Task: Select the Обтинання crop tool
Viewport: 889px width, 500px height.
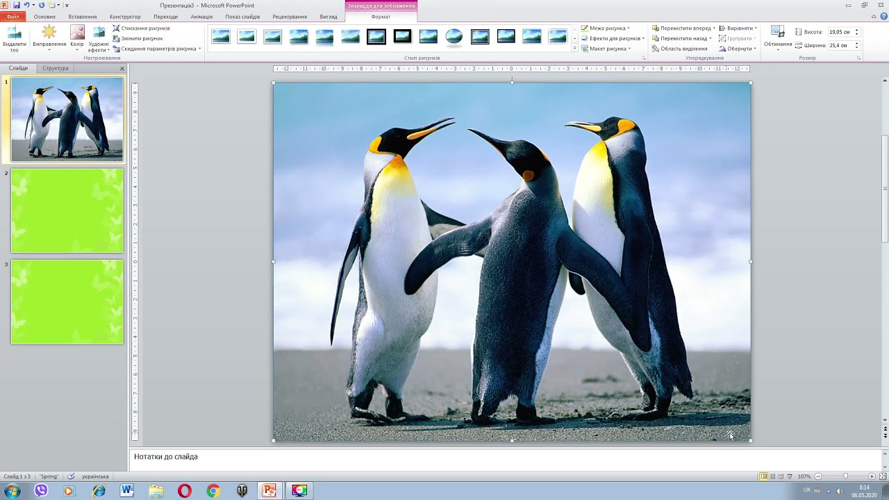Action: [778, 37]
